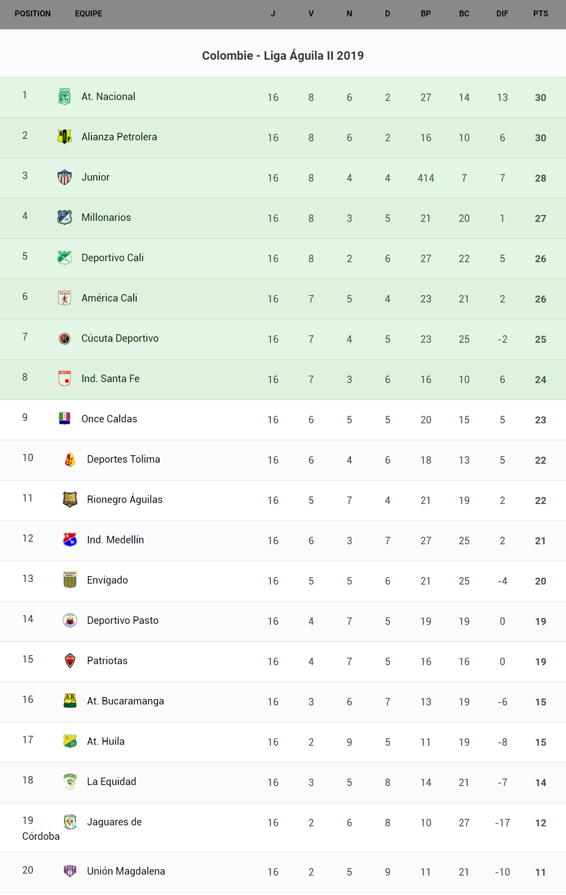This screenshot has height=895, width=566.
Task: Open the Ind. Santa Fe team link
Action: (110, 379)
